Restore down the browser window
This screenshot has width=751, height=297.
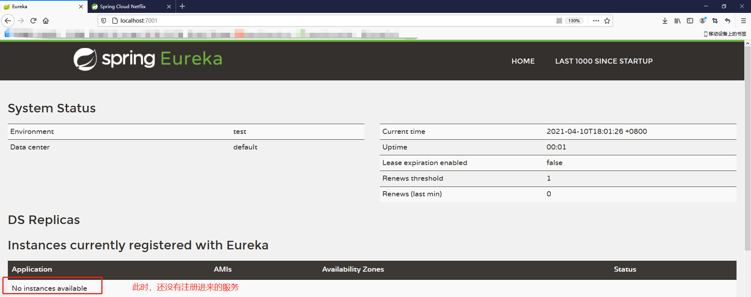[x=724, y=6]
